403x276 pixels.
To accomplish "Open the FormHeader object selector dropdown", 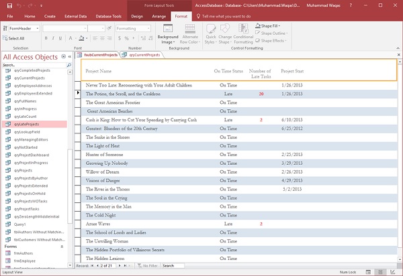I will [36, 29].
